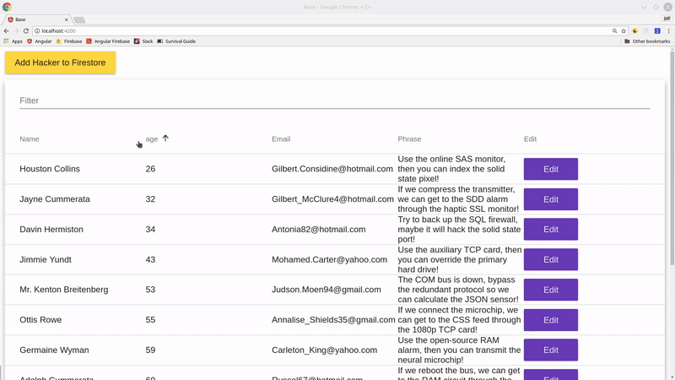675x380 pixels.
Task: Edit the Houston Collins row
Action: tap(550, 169)
